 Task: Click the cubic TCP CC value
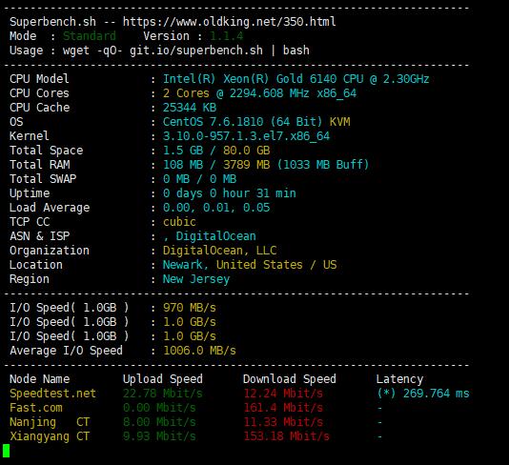pyautogui.click(x=179, y=222)
